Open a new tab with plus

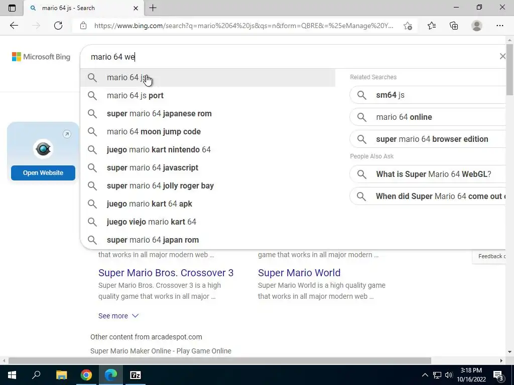(153, 8)
